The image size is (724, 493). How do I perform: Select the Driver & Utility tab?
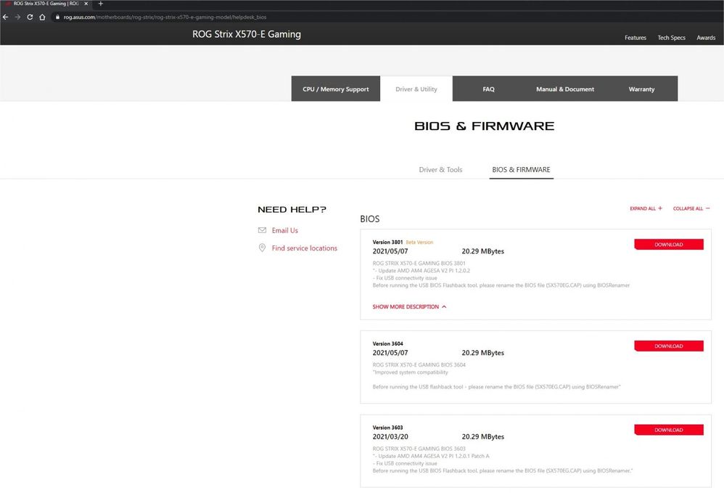416,89
